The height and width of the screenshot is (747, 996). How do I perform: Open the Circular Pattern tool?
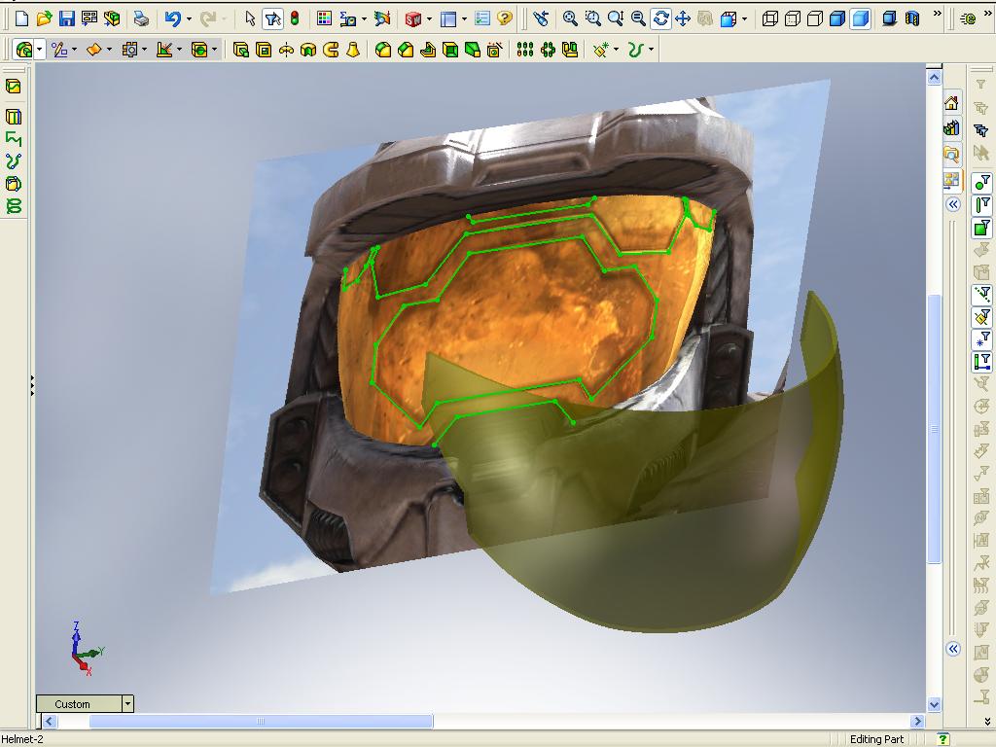pos(548,49)
